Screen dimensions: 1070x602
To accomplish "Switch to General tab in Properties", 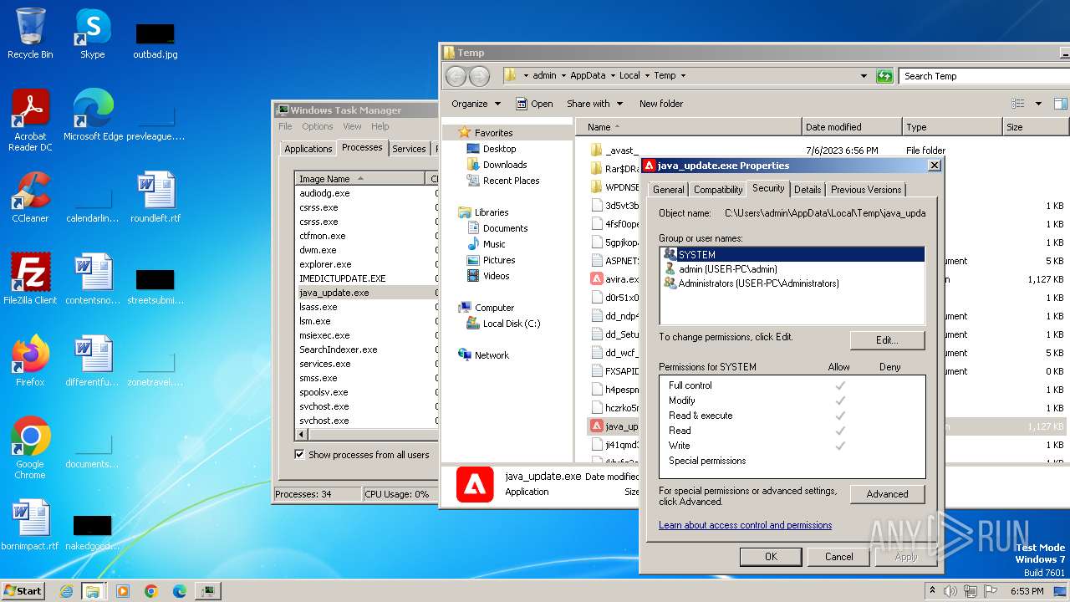I will point(668,190).
